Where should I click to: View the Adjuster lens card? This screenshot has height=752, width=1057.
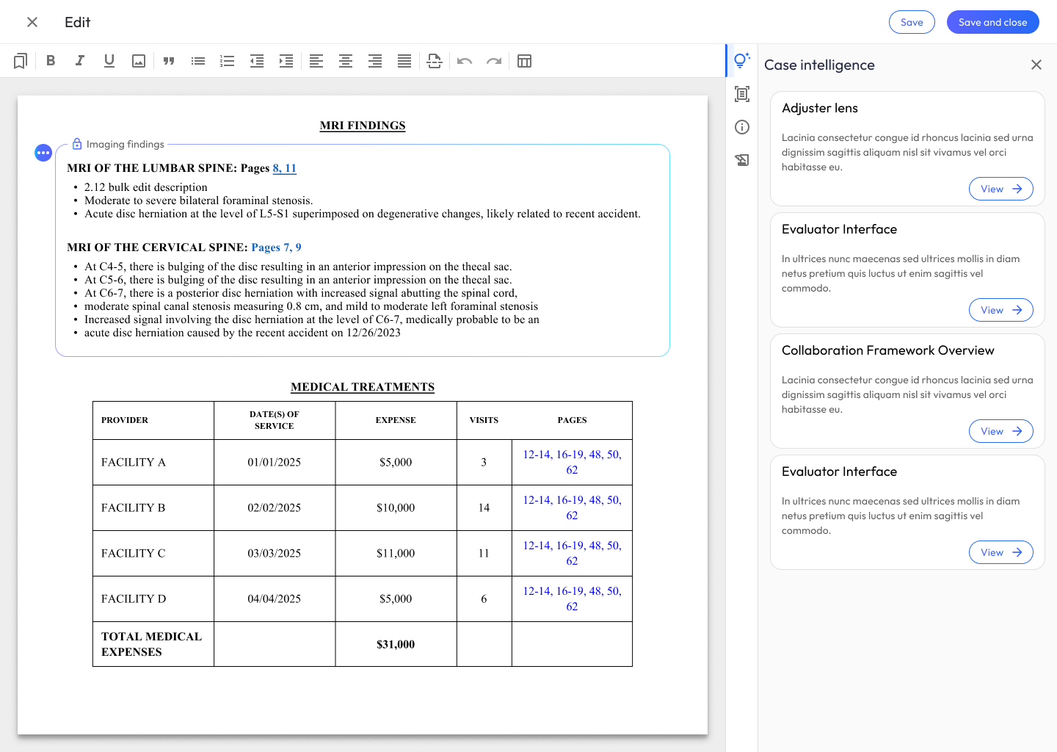coord(1000,189)
